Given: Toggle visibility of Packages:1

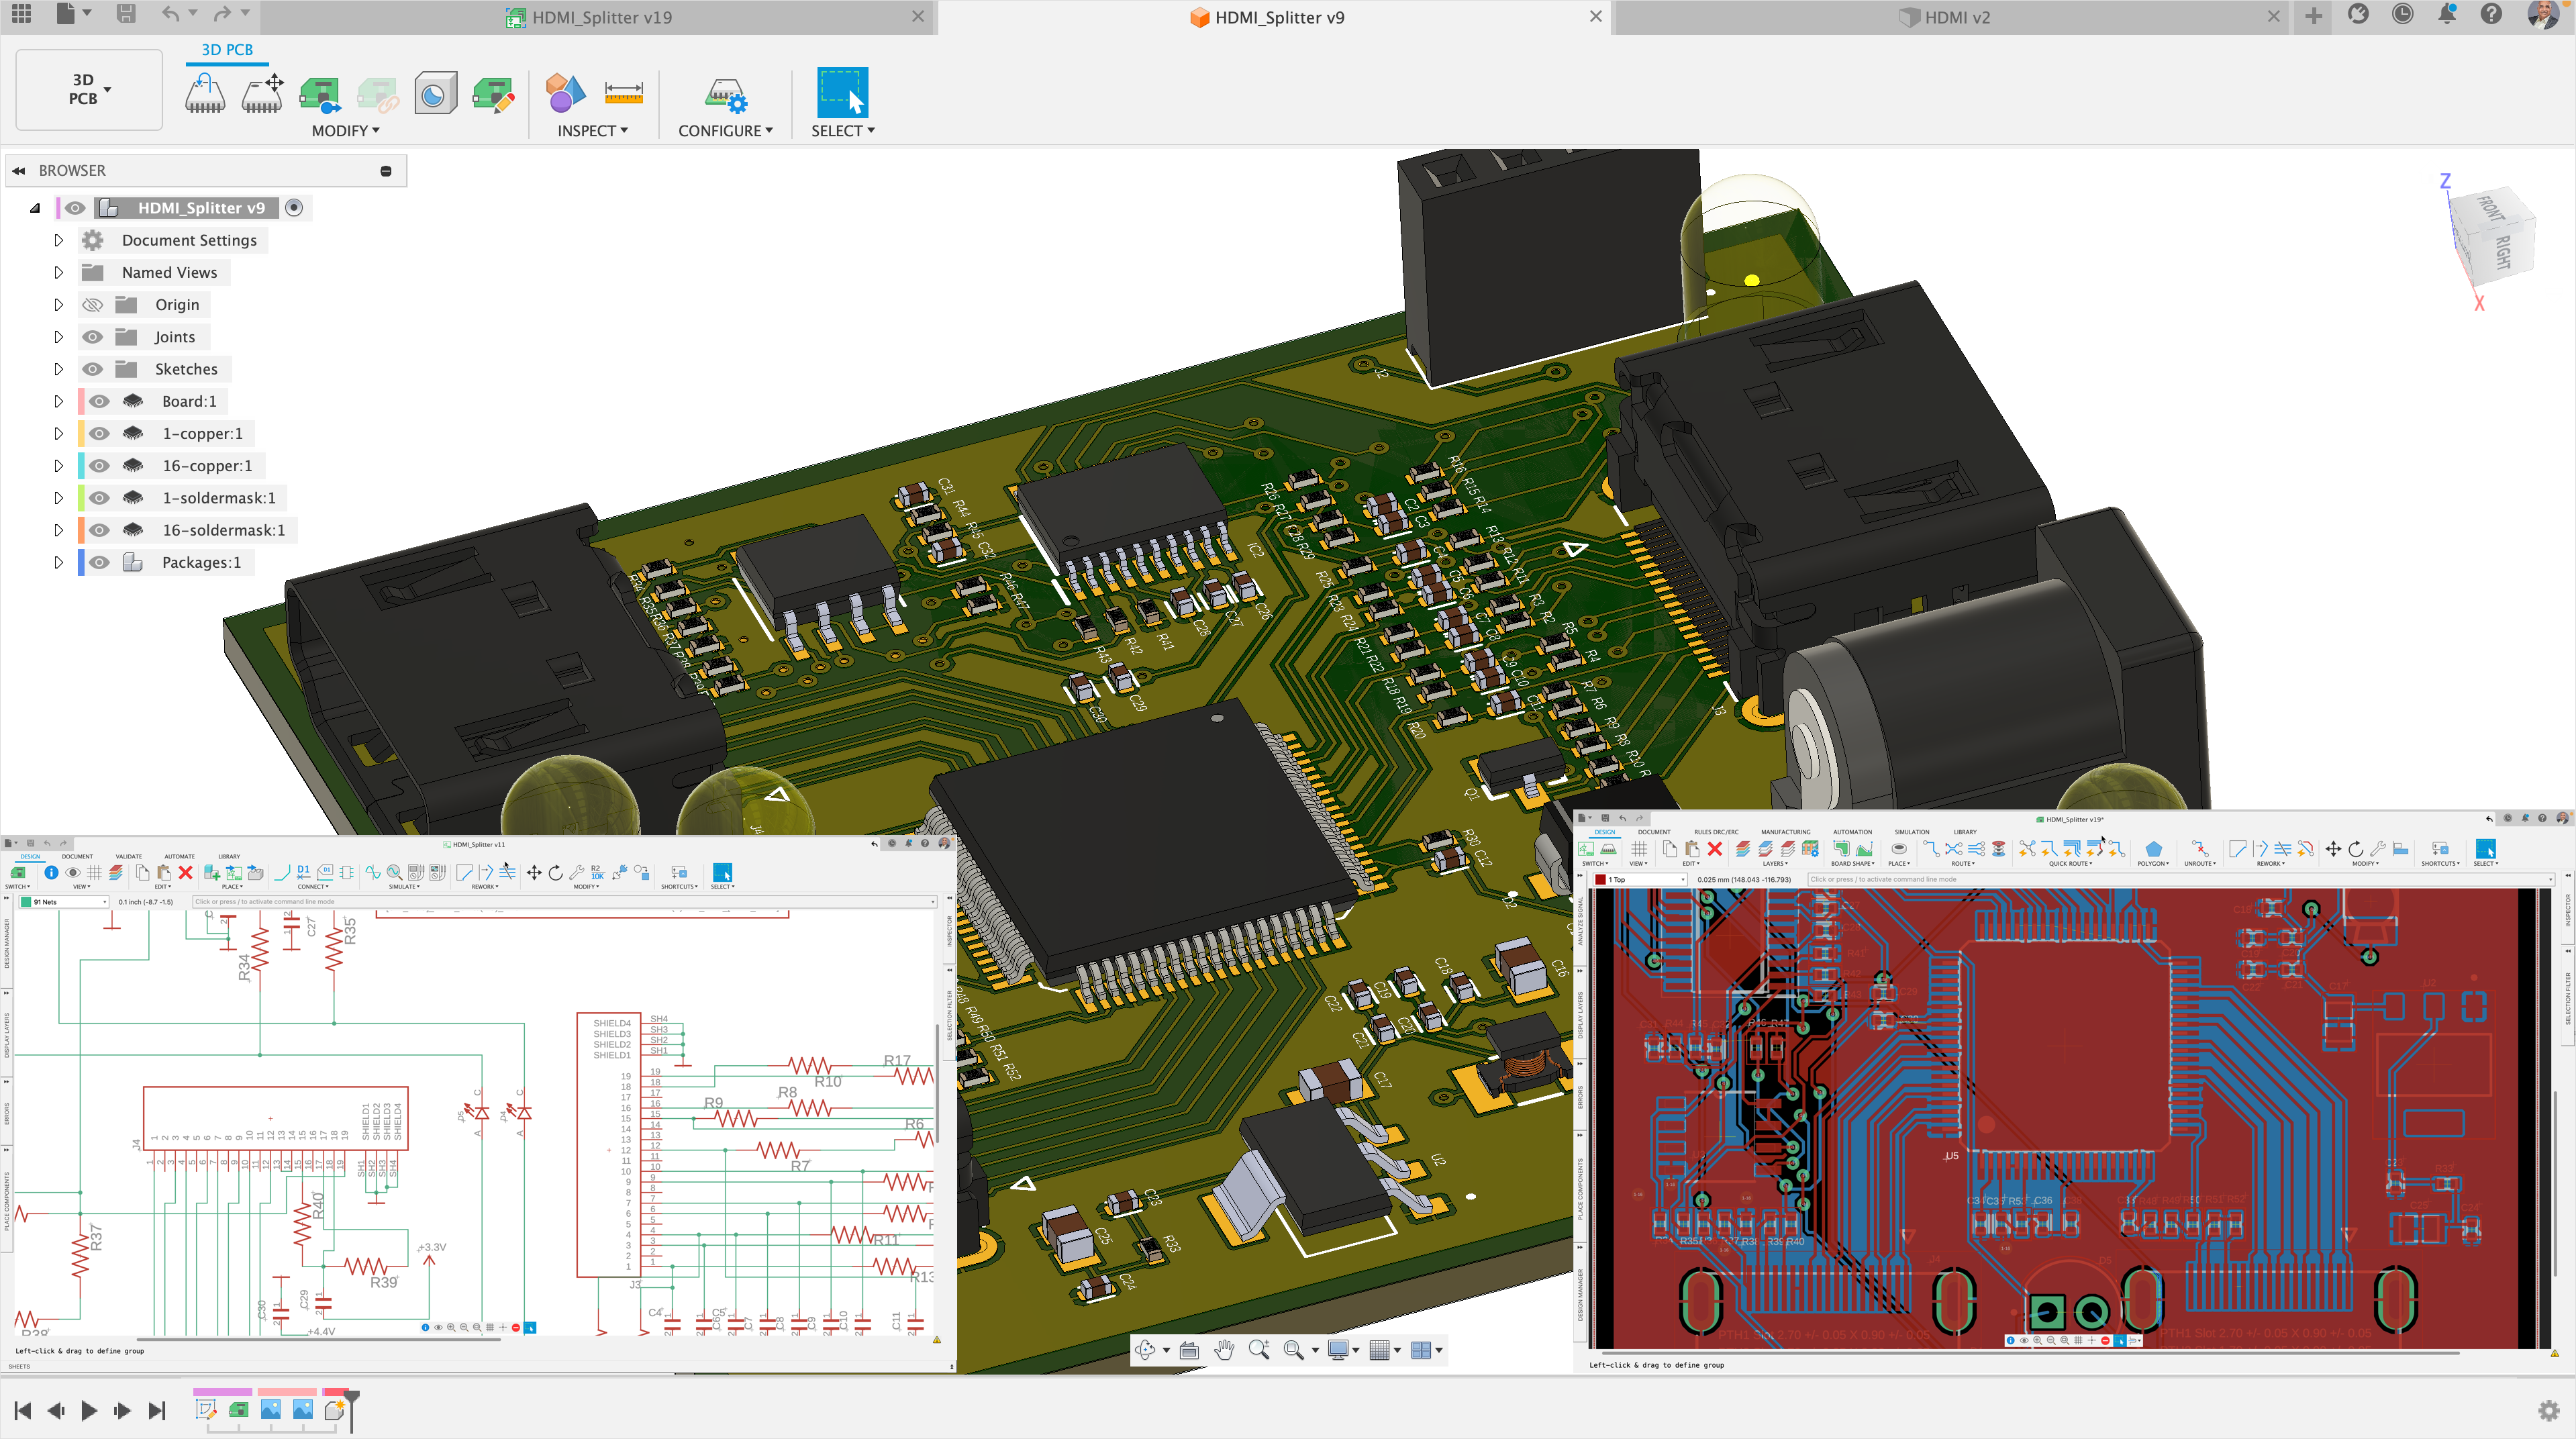Looking at the screenshot, I should (x=99, y=562).
